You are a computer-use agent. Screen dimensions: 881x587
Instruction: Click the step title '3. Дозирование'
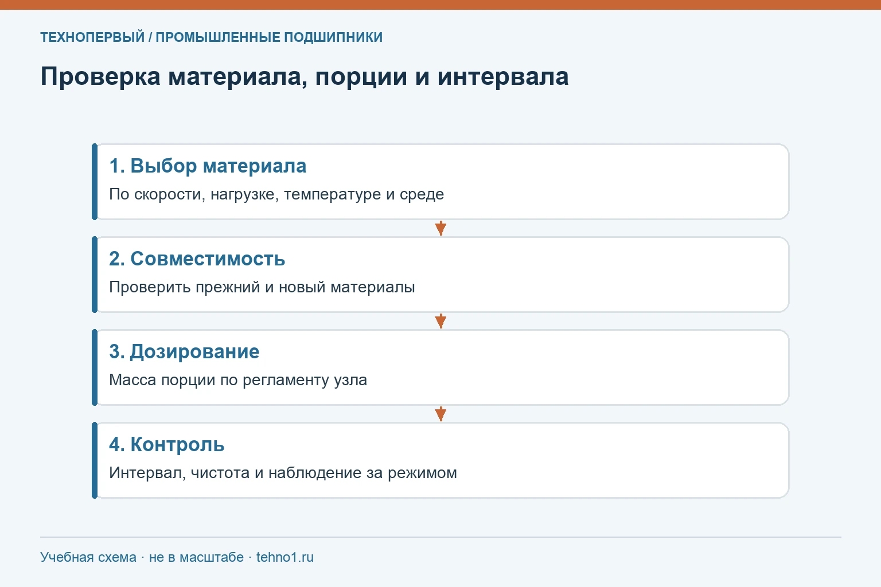click(x=184, y=351)
